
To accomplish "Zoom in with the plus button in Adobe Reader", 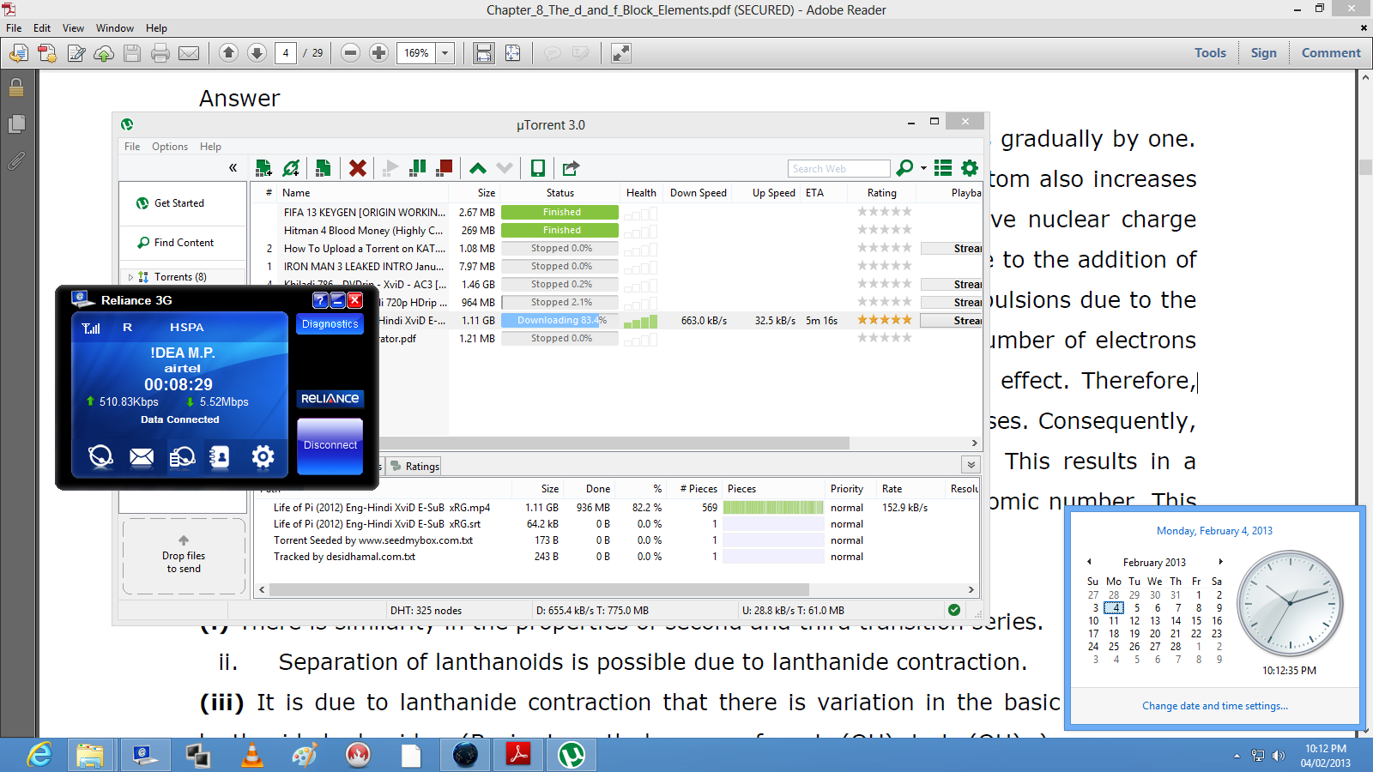I will (x=378, y=53).
